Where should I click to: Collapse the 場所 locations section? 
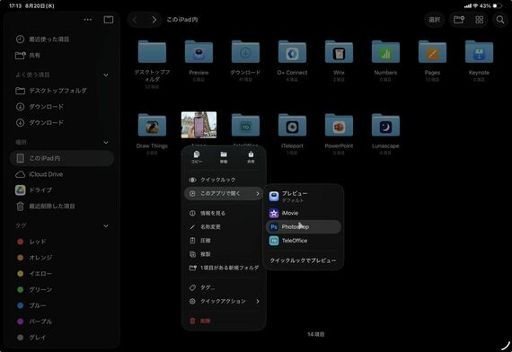[106, 143]
